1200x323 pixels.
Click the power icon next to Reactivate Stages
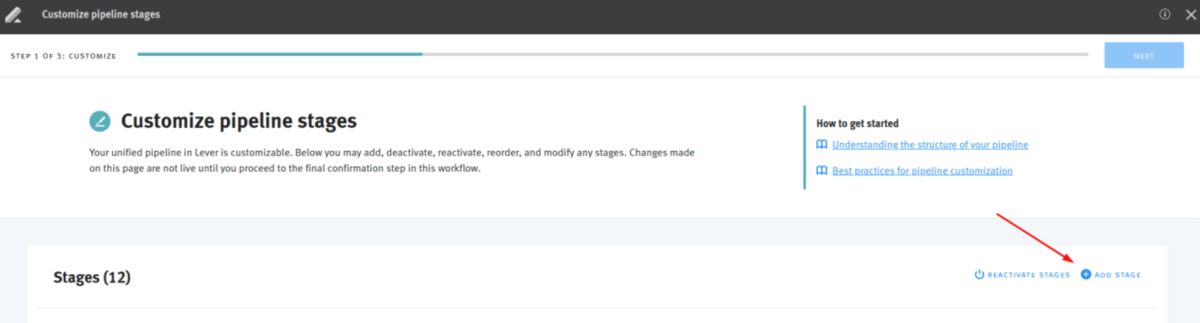(979, 274)
